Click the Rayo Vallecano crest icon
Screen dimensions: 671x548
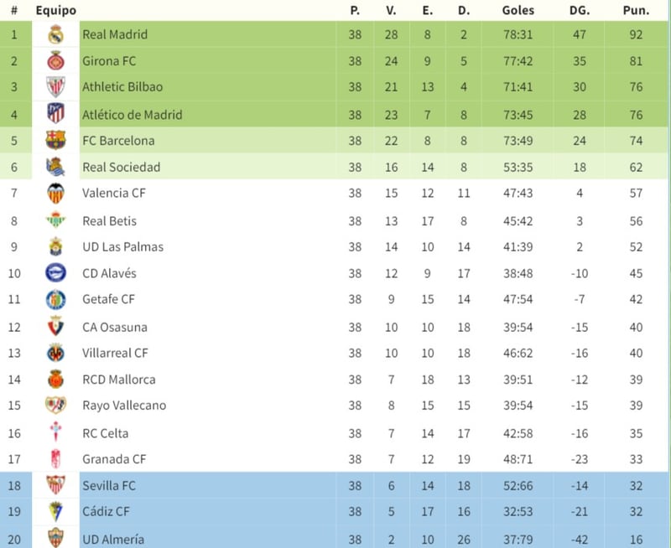(x=56, y=406)
